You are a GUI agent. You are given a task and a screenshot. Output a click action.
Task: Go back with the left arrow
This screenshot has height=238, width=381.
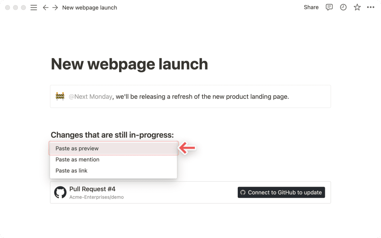45,7
